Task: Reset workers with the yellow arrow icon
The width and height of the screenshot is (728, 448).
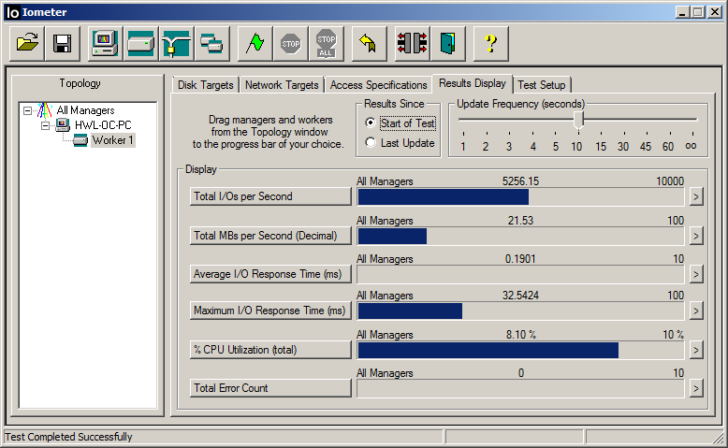Action: pos(369,44)
